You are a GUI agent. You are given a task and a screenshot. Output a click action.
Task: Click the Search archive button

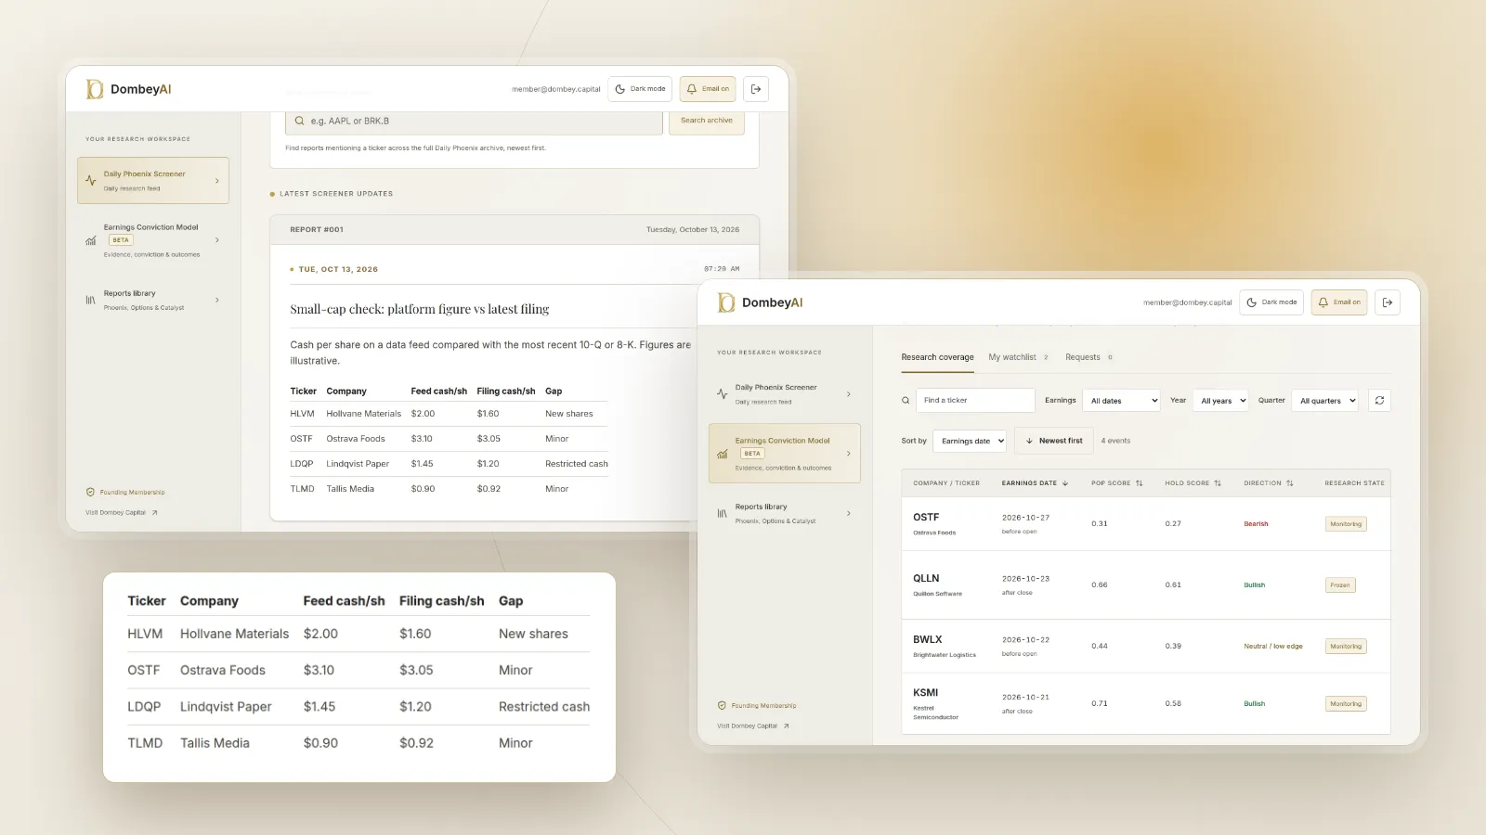(707, 121)
